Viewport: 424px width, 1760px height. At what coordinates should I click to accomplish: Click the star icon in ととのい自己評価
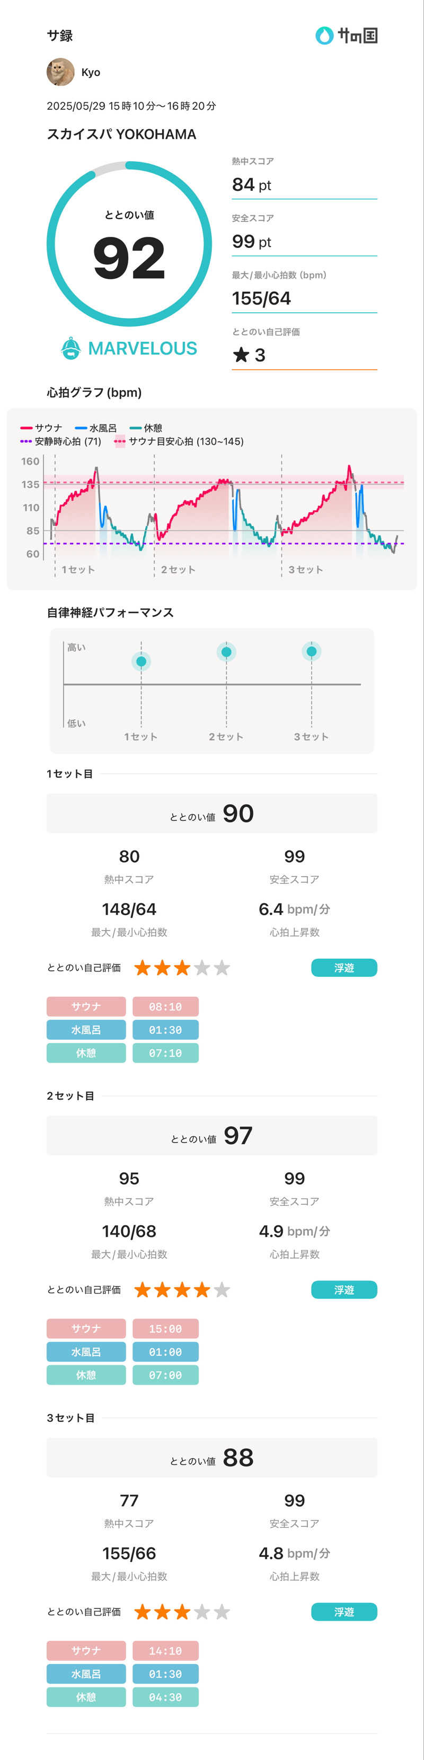pyautogui.click(x=241, y=355)
